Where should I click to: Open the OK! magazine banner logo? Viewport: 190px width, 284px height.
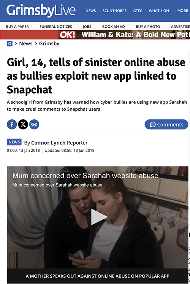(x=67, y=35)
